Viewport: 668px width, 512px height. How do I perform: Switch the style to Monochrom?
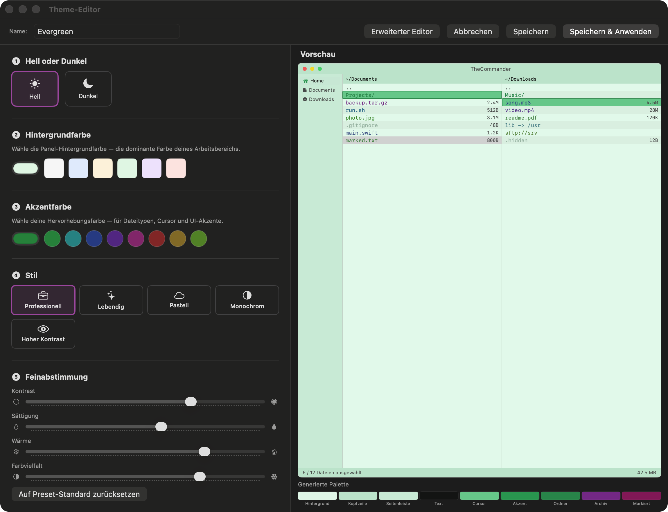[247, 300]
